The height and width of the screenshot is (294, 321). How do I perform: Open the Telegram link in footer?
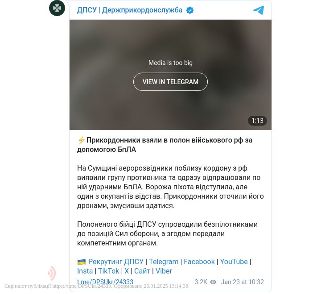click(164, 261)
